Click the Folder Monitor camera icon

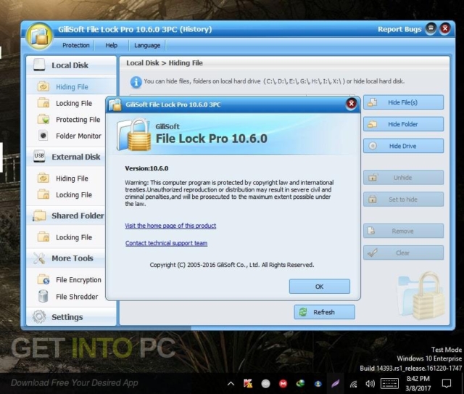click(43, 136)
